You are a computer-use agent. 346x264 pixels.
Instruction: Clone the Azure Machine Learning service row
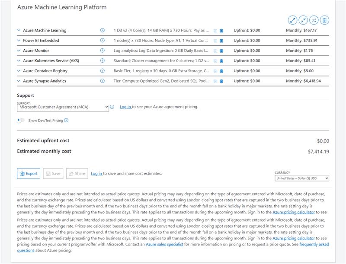215,31
